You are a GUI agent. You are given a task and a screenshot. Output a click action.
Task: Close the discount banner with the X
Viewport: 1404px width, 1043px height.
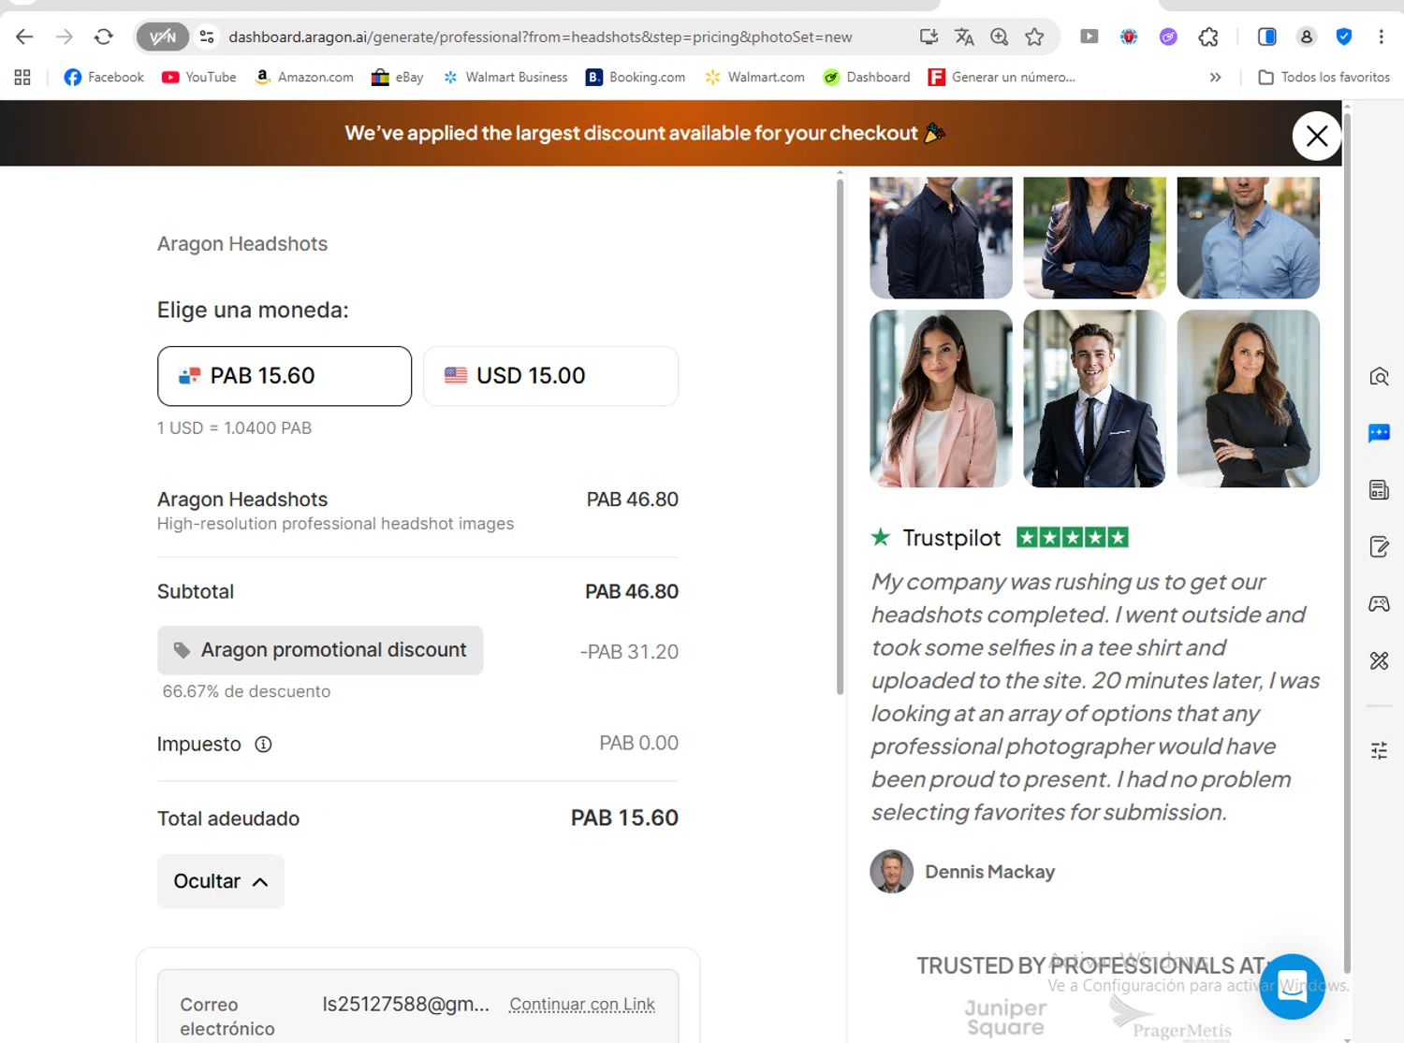1317,136
